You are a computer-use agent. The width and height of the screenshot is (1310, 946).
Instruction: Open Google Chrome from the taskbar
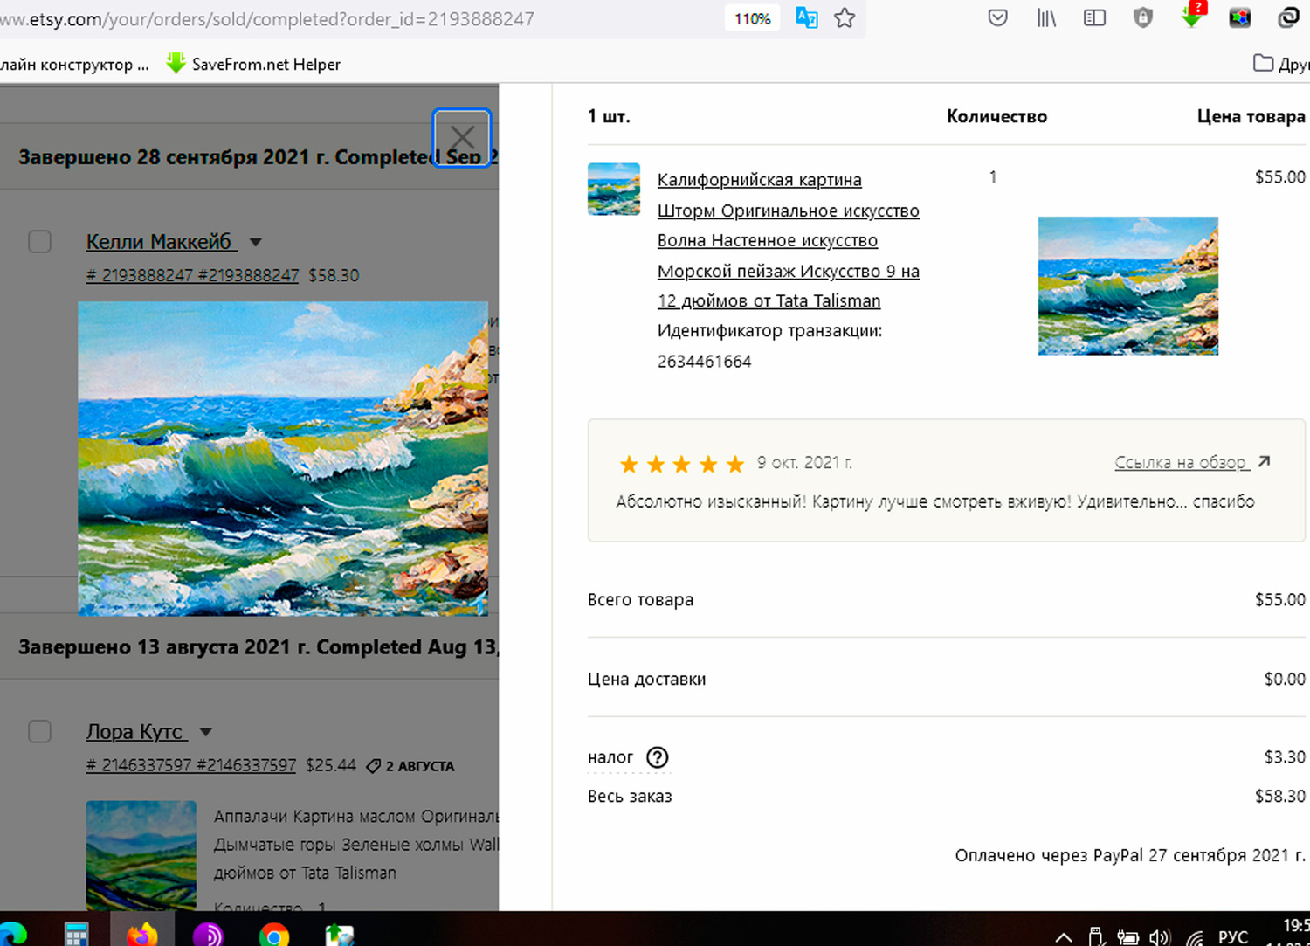[273, 935]
